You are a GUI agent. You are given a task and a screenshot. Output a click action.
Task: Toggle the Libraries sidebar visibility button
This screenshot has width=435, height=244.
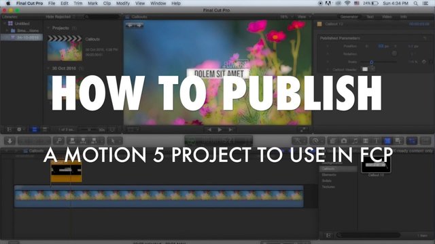[9, 129]
